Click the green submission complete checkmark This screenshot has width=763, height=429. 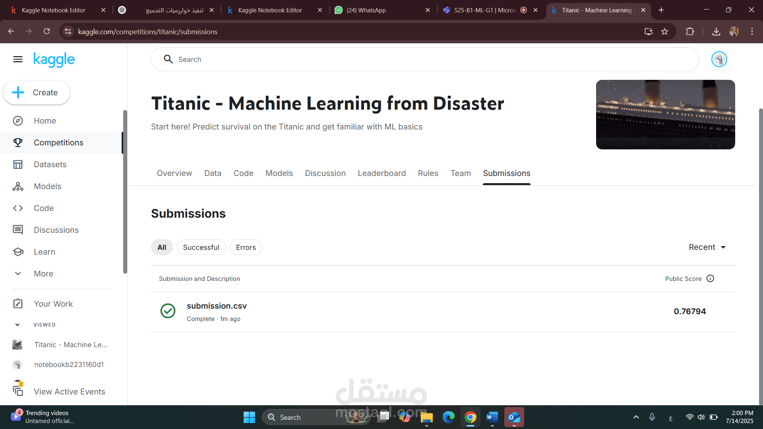(168, 311)
